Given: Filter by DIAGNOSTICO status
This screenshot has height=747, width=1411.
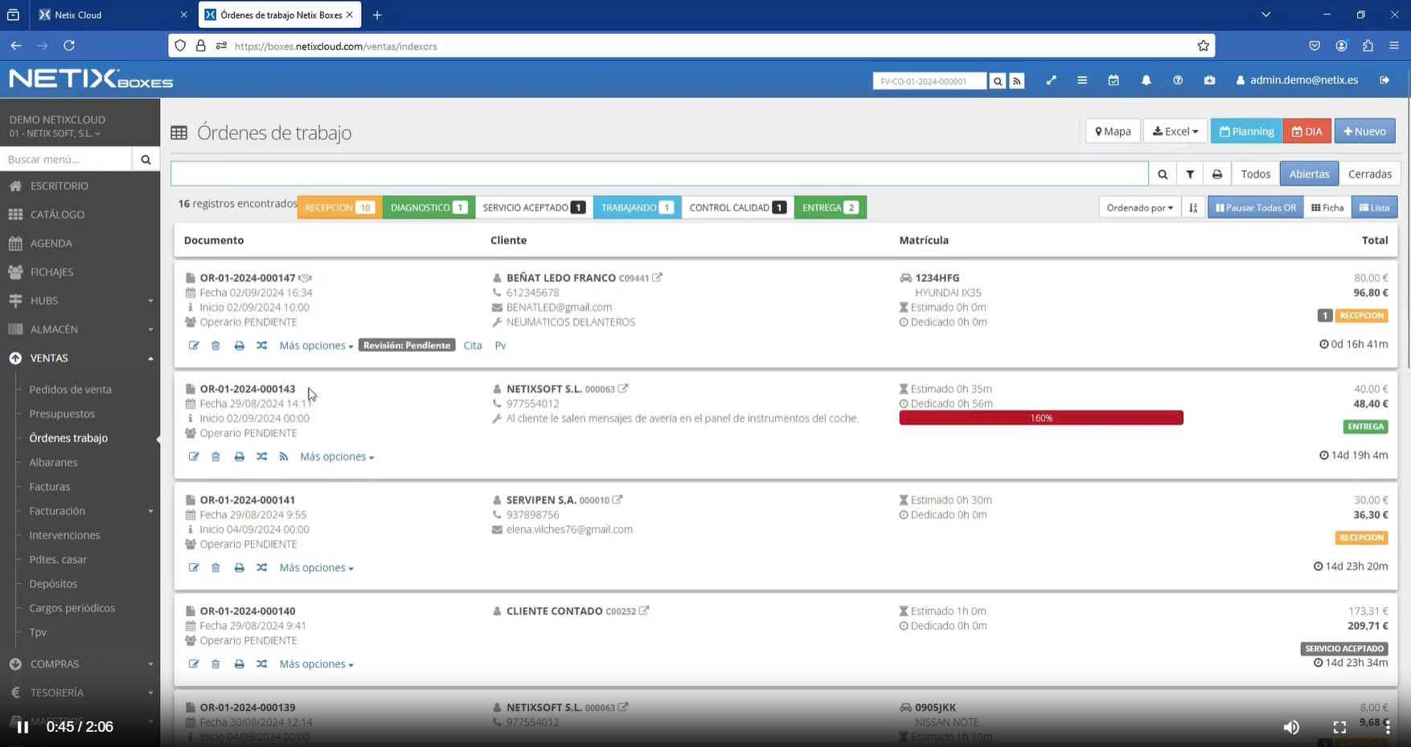Looking at the screenshot, I should click(429, 207).
